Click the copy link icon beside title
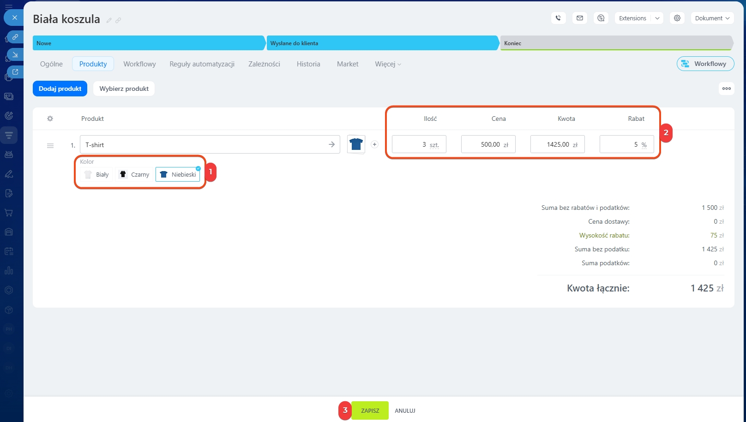The width and height of the screenshot is (746, 422). (x=118, y=20)
